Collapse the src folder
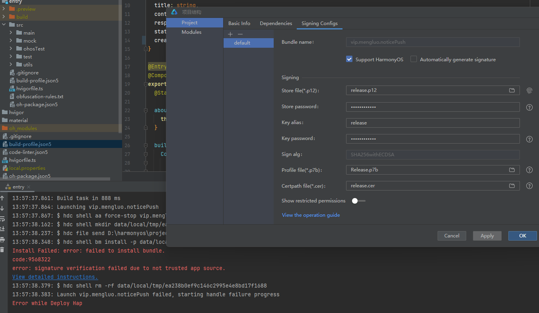Image resolution: width=539 pixels, height=313 pixels. [4, 25]
